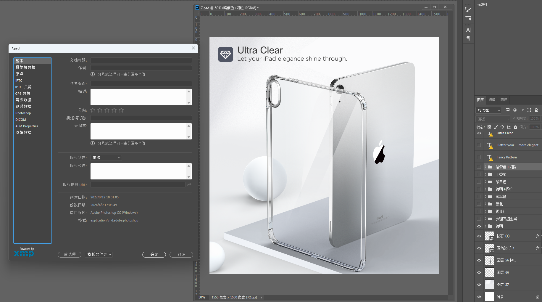This screenshot has width=542, height=302.
Task: Lock transparent pixels in Layers panel
Action: pyautogui.click(x=489, y=127)
